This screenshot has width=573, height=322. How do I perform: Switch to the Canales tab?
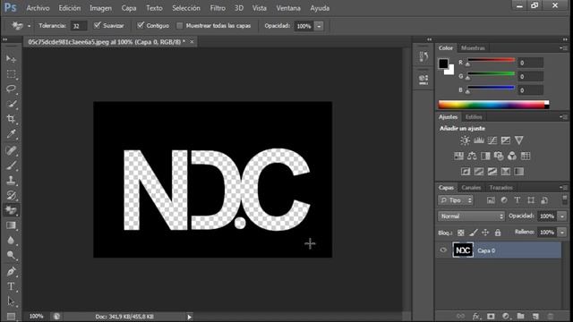(471, 187)
